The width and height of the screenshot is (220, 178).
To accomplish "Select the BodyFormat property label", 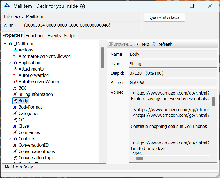I will coord(30,107).
